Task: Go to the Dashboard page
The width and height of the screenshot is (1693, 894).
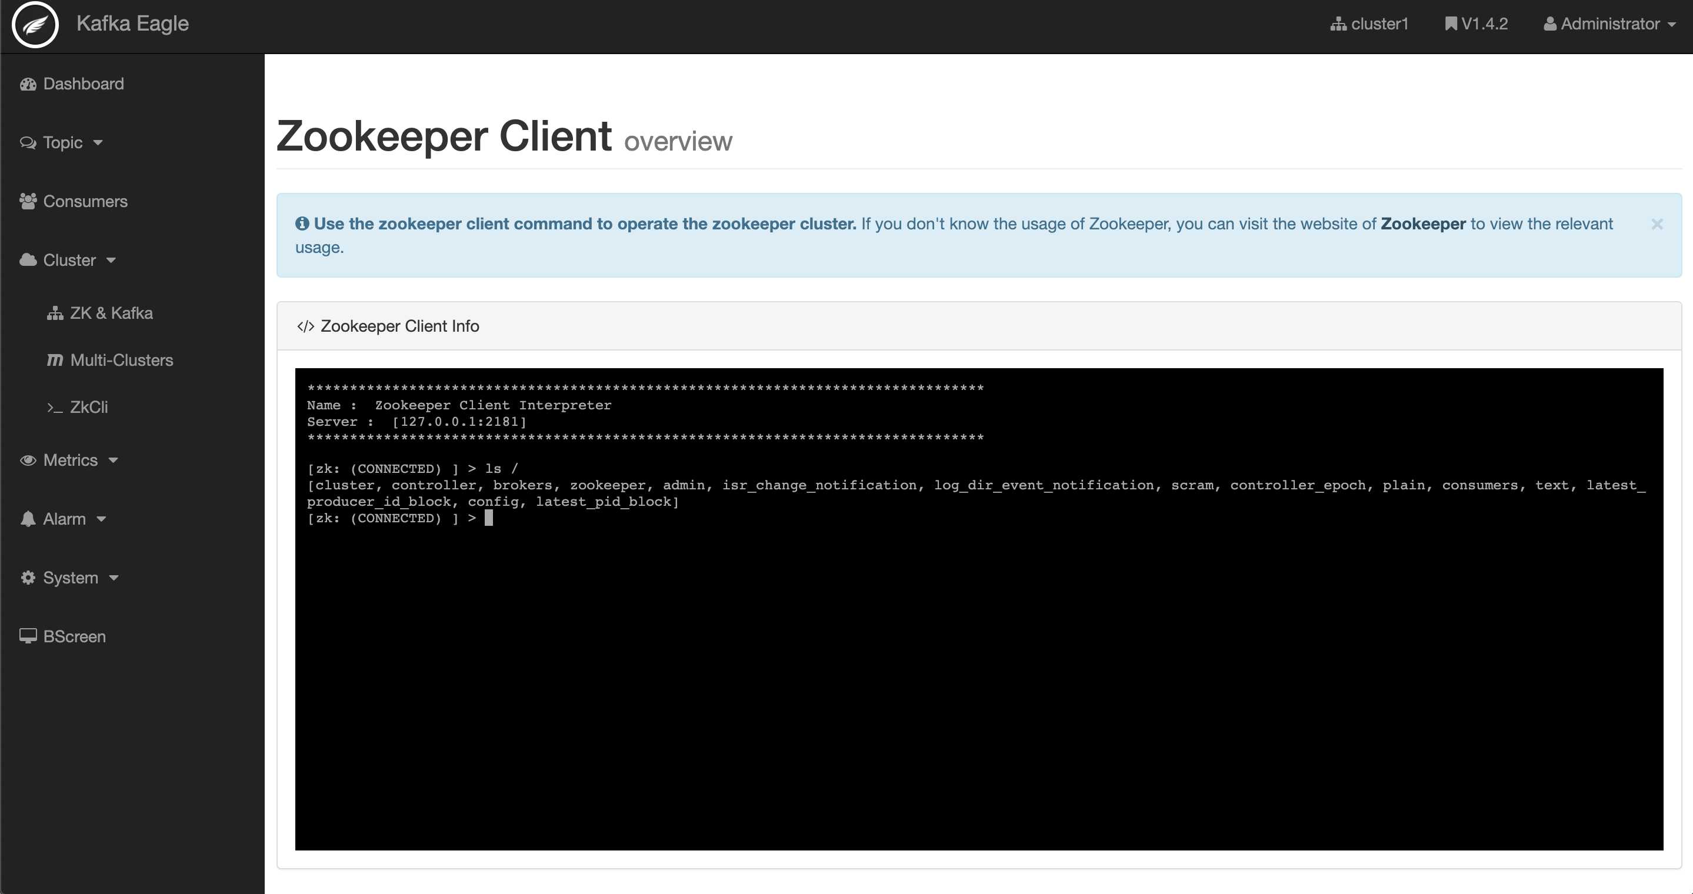Action: (84, 84)
